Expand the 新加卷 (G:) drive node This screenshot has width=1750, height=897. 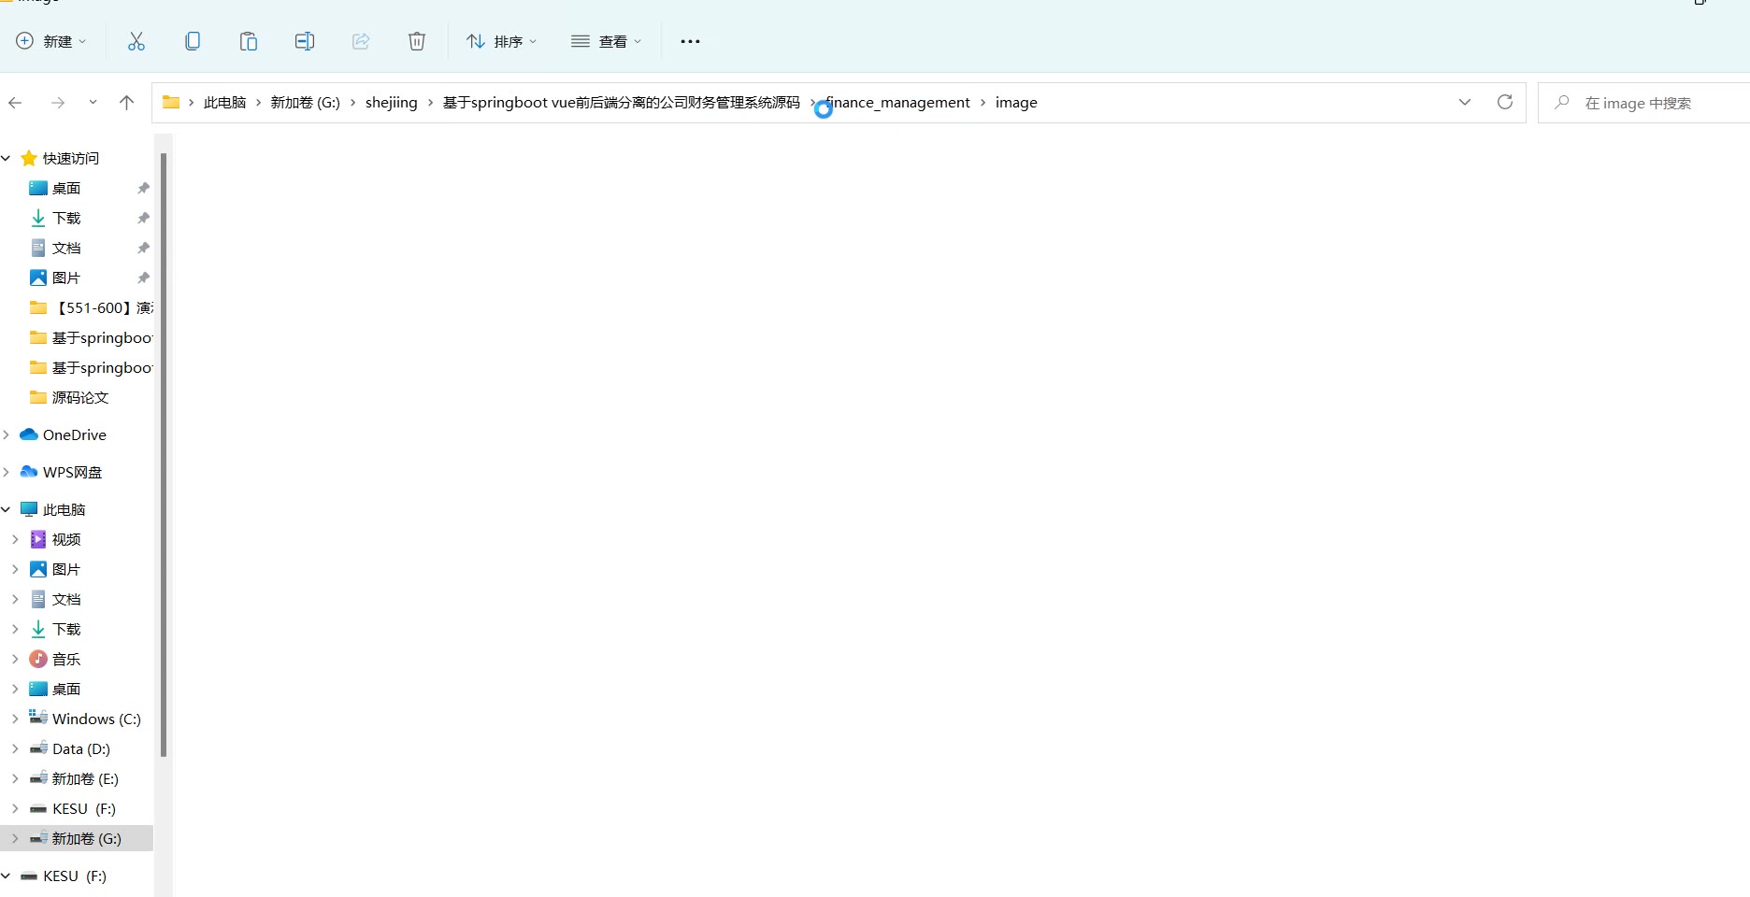15,838
